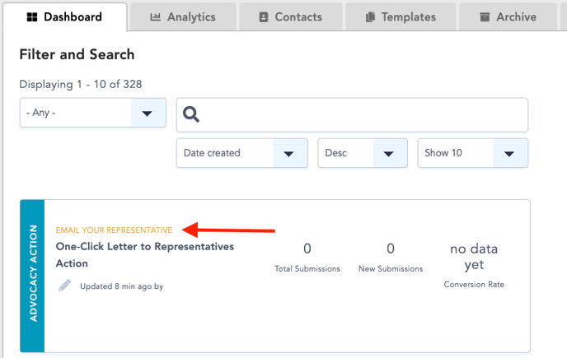567x358 pixels.
Task: Click the Archive box icon
Action: 485,16
